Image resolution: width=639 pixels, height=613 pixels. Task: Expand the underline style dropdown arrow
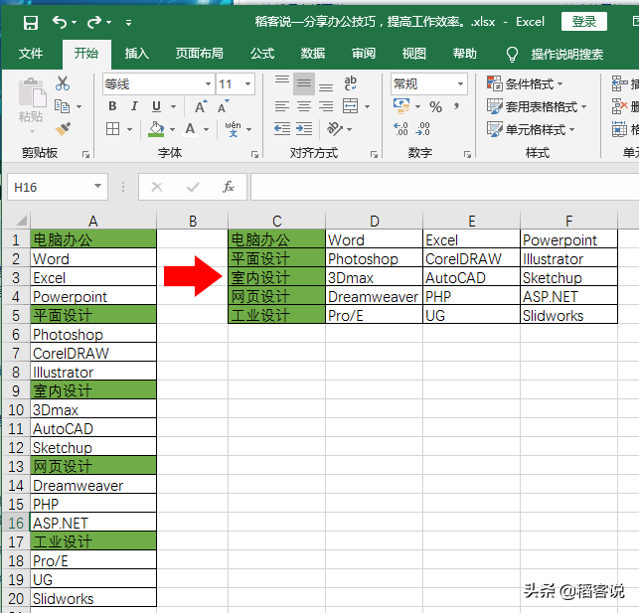click(173, 106)
